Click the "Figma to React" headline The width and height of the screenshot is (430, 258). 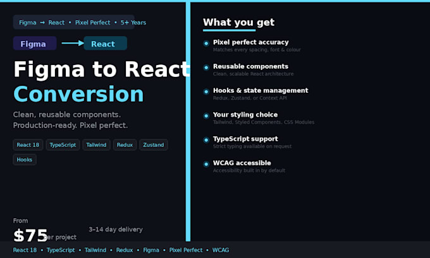[x=101, y=69]
